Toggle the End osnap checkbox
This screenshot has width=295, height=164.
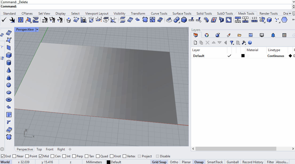click(x=3, y=156)
